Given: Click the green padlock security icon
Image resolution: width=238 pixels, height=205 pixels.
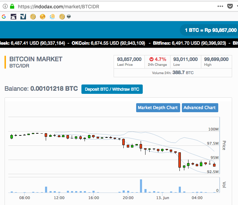Looking at the screenshot, I should tap(12, 6).
